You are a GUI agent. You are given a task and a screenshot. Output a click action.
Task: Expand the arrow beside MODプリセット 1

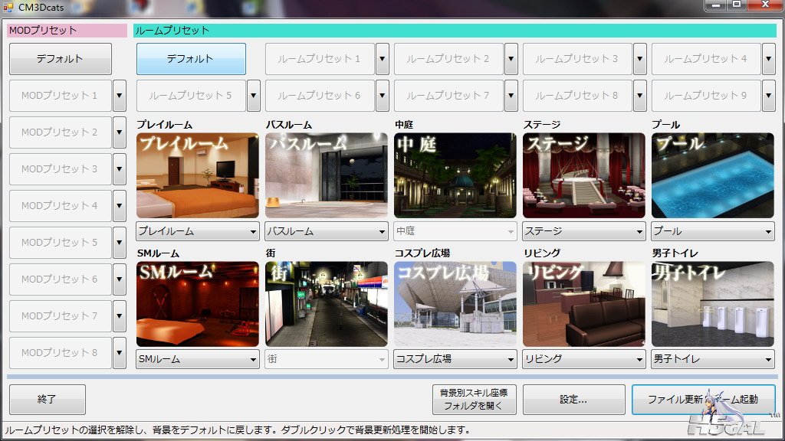120,96
